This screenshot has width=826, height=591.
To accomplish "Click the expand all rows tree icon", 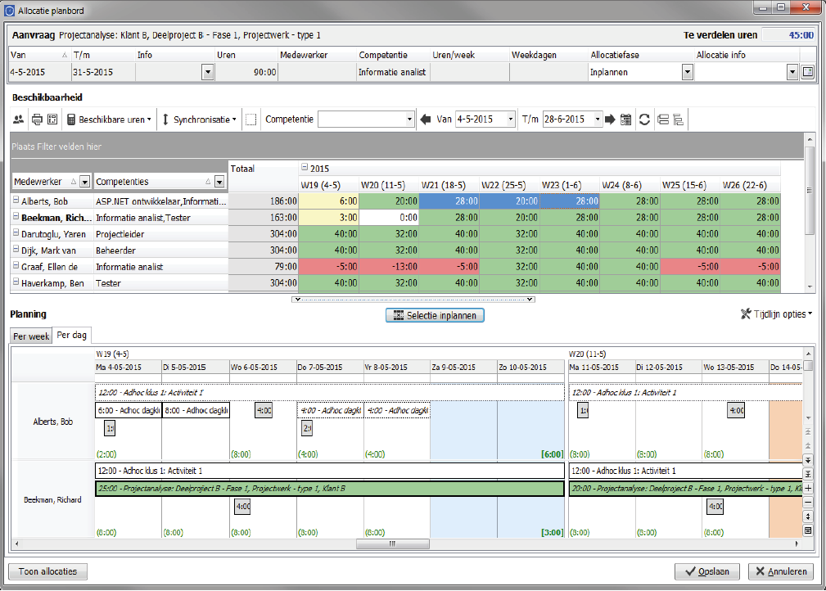I will point(679,120).
